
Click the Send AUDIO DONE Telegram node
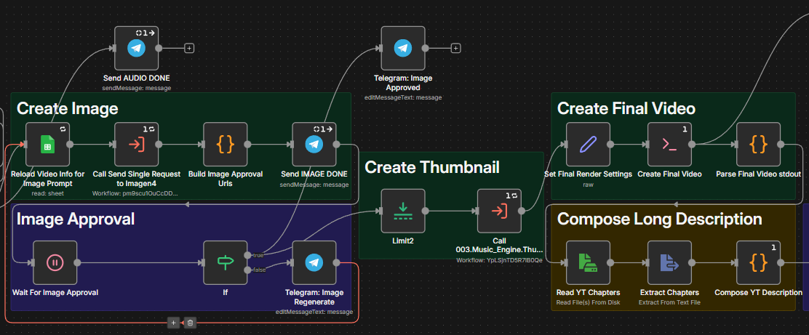[136, 48]
